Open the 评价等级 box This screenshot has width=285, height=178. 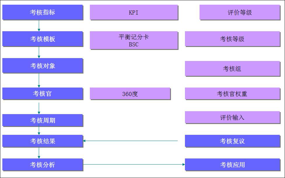click(x=239, y=12)
